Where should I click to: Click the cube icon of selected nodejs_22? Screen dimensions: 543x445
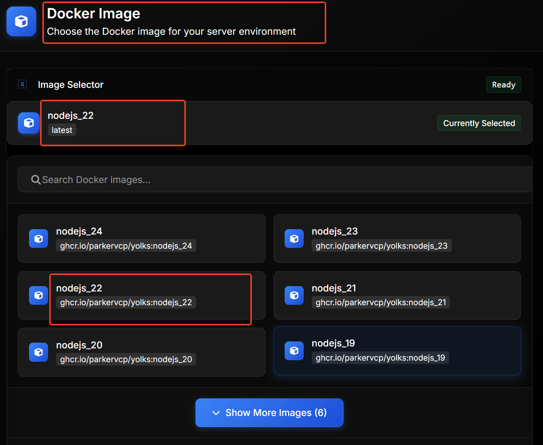coord(29,123)
